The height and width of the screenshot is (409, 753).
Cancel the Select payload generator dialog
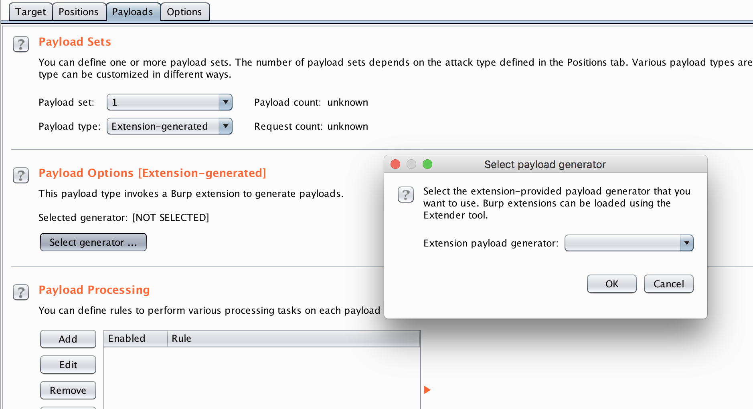[668, 284]
